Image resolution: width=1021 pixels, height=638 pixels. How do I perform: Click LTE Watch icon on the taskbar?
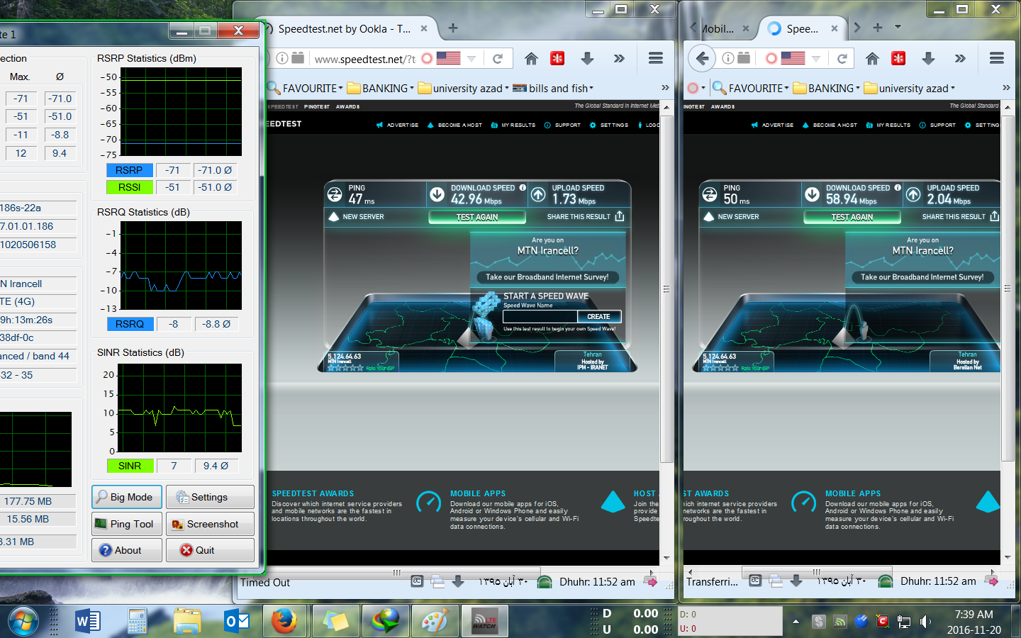pyautogui.click(x=485, y=621)
